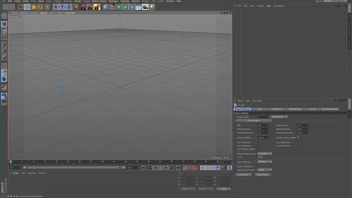Play animation forward
Image resolution: width=352 pixels, height=198 pixels.
(161, 168)
